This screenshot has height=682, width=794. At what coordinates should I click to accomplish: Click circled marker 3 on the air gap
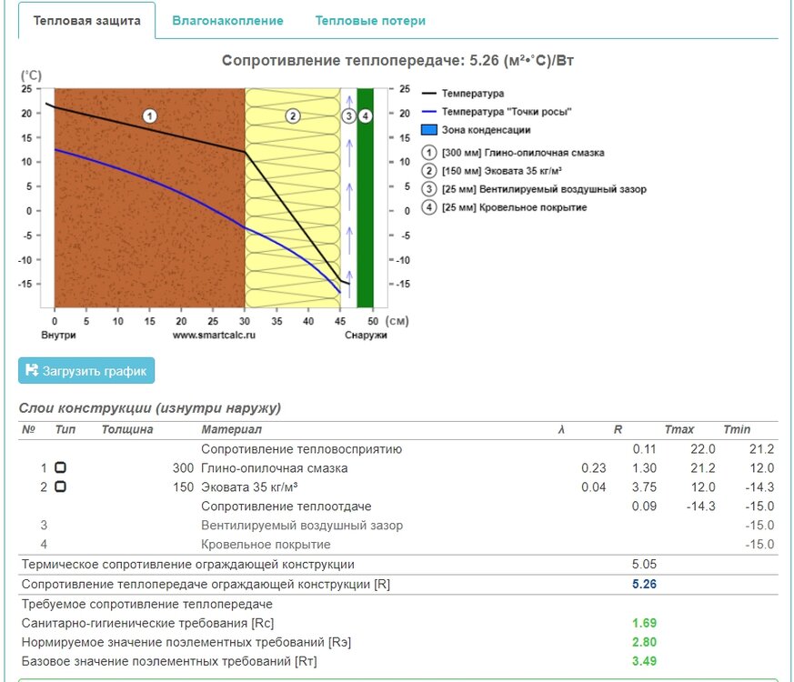pyautogui.click(x=347, y=115)
